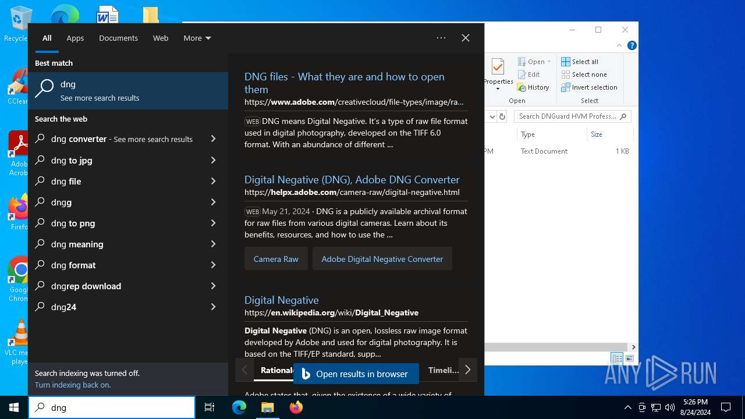Screen dimensions: 745x419
Task: Open File Explorer from the taskbar
Action: [x=267, y=407]
